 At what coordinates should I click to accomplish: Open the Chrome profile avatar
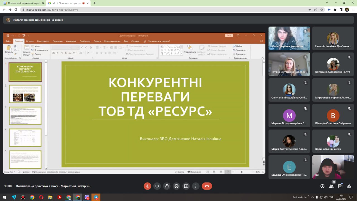pyautogui.click(x=347, y=9)
